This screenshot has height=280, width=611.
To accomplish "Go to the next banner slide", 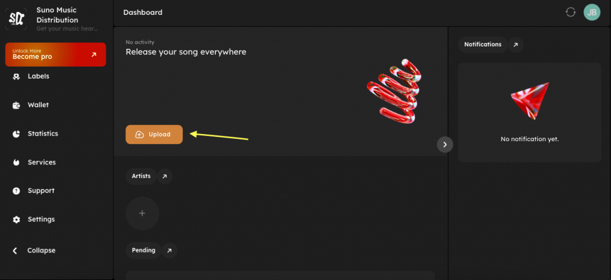I will coord(445,144).
